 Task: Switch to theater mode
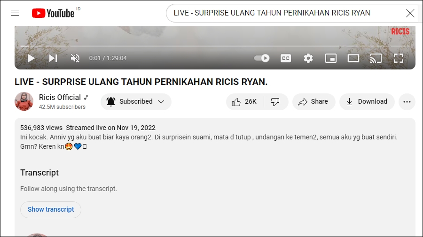353,58
